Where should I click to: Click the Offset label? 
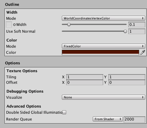click(x=12, y=82)
